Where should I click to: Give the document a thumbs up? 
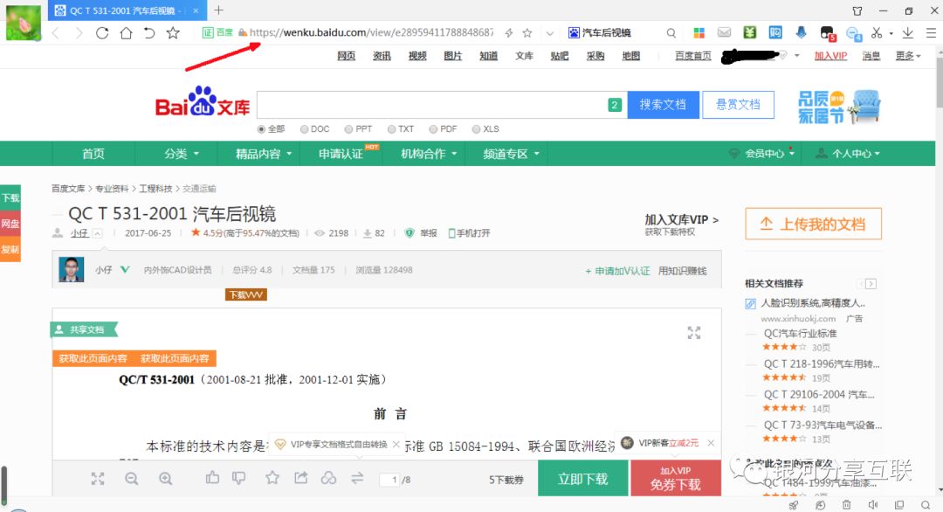(212, 478)
